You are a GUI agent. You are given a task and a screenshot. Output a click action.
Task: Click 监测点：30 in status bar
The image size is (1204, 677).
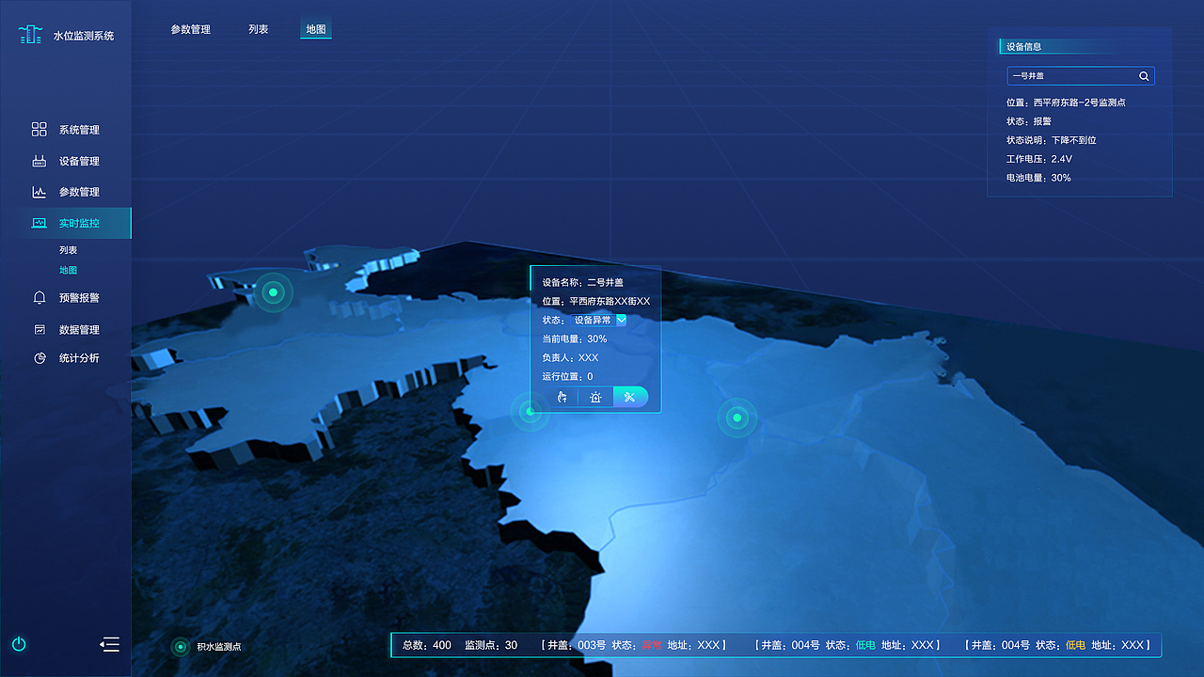tap(491, 645)
